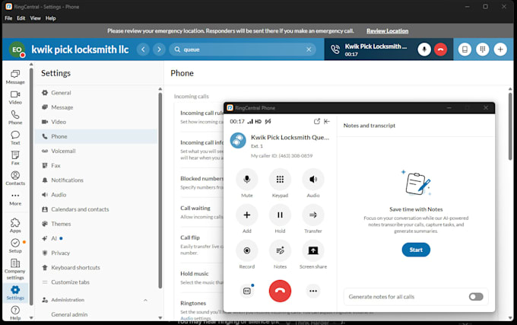The image size is (517, 325).
Task: Transfer the active call
Action: (313, 215)
